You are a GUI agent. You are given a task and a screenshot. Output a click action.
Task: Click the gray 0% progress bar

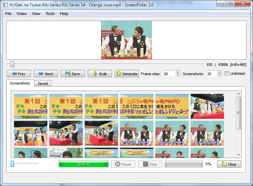tap(184, 164)
